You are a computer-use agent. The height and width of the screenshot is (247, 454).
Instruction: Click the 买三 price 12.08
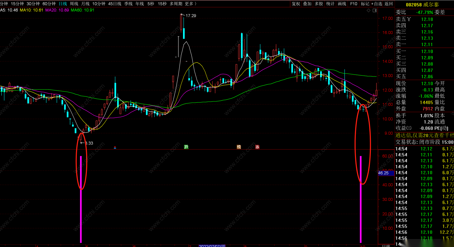(x=427, y=64)
